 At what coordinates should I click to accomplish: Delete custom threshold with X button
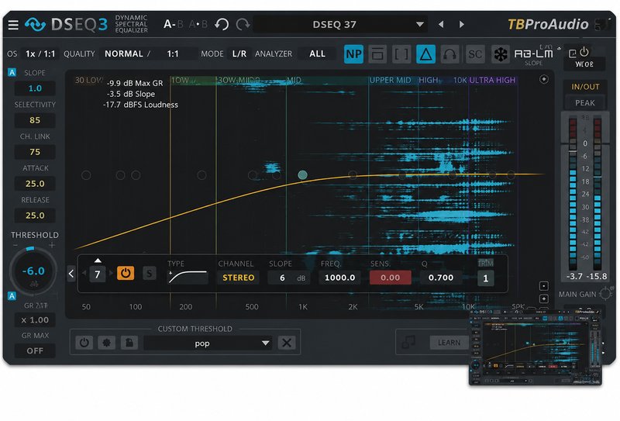tap(287, 343)
